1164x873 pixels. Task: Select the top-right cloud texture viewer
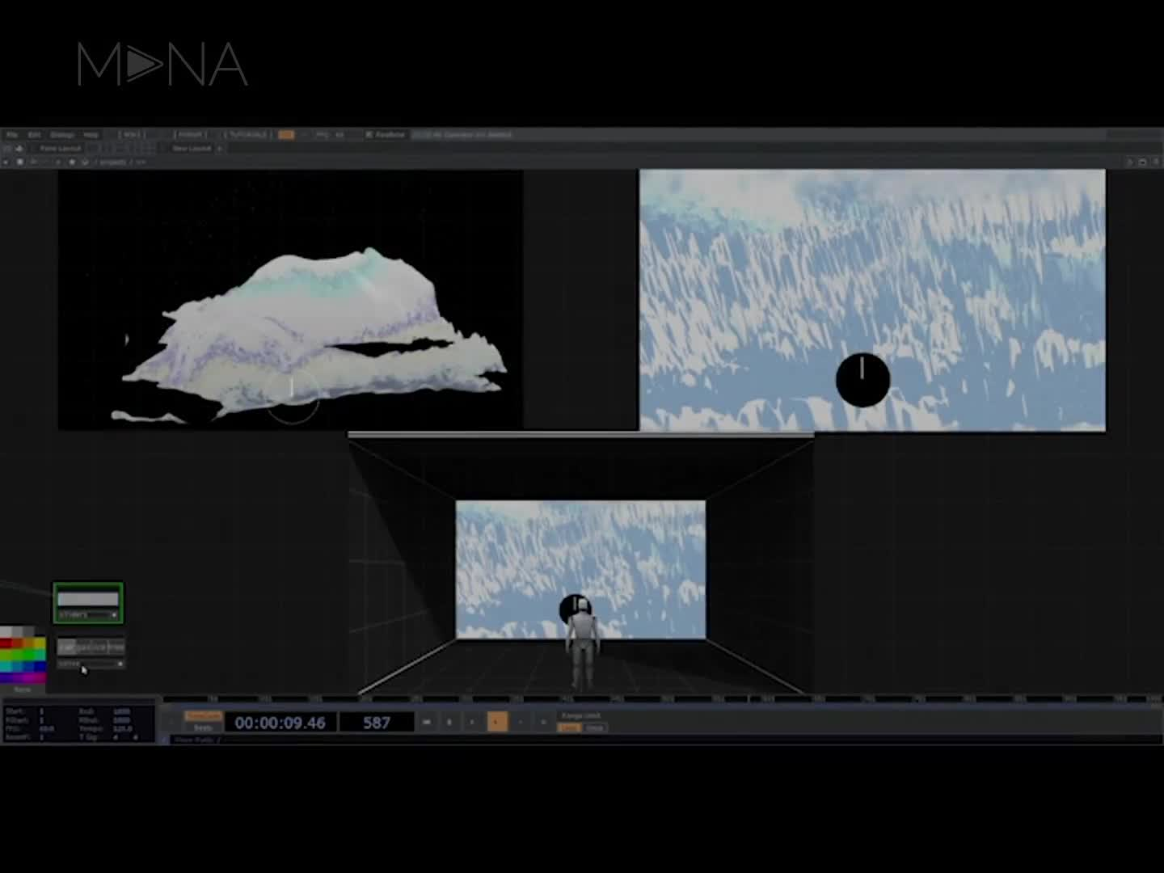pyautogui.click(x=872, y=300)
